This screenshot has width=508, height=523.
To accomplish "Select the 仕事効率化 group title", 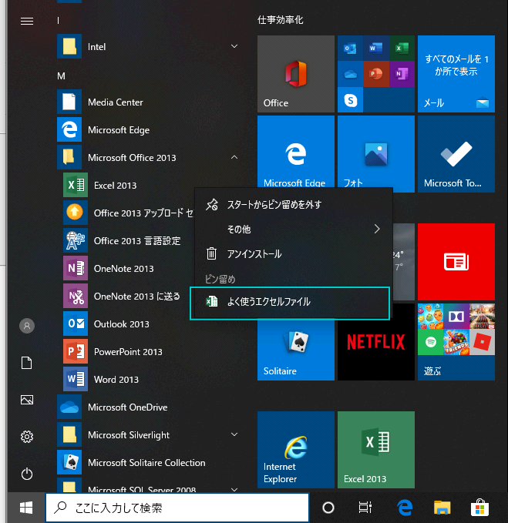I will point(281,20).
